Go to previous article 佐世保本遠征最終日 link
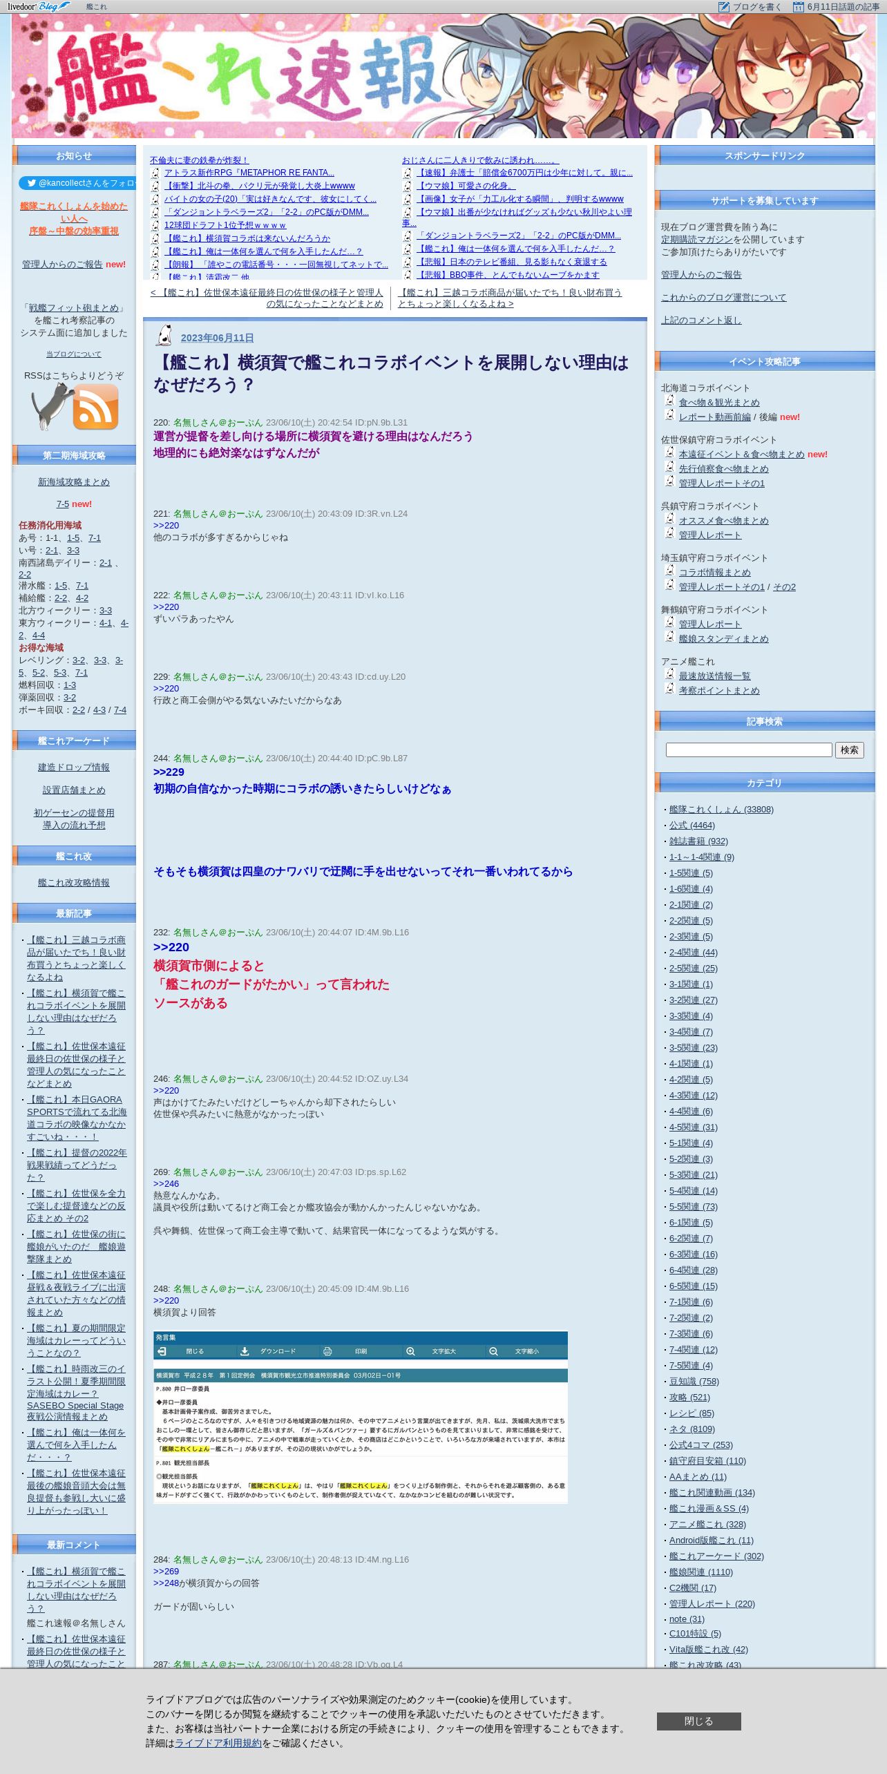Viewport: 887px width, 1774px height. pyautogui.click(x=267, y=298)
